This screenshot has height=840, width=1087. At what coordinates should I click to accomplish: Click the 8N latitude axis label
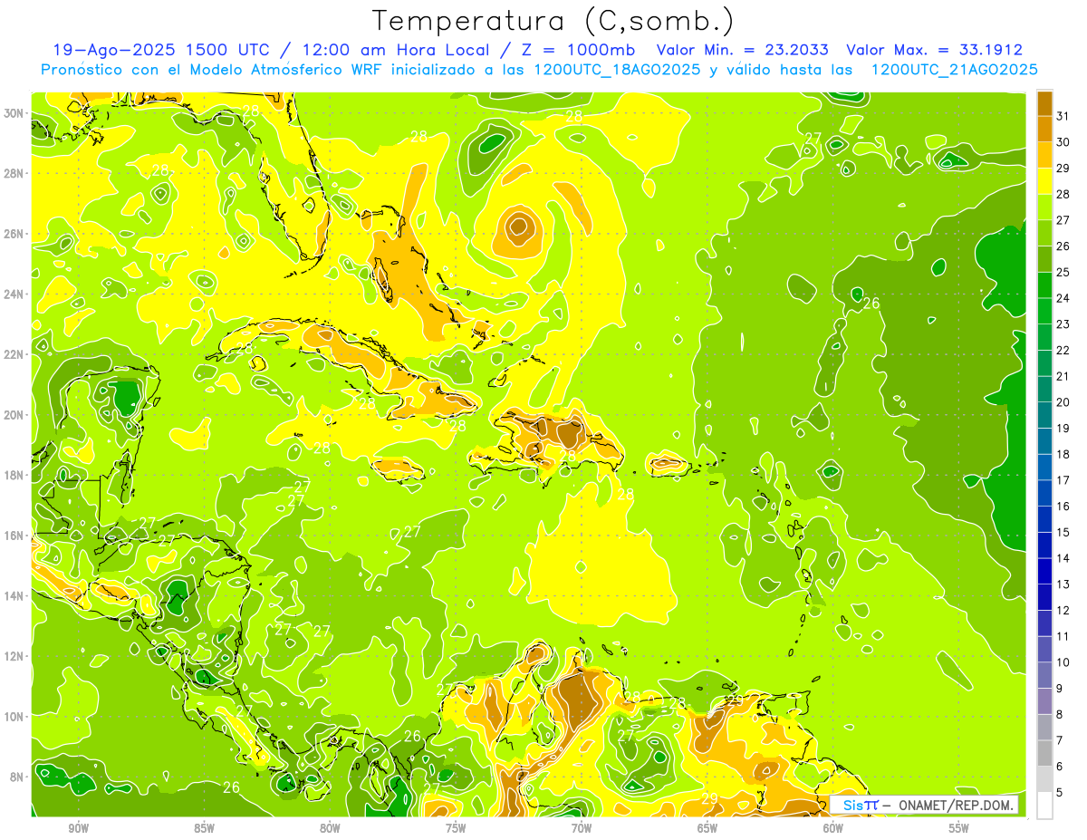(x=15, y=777)
